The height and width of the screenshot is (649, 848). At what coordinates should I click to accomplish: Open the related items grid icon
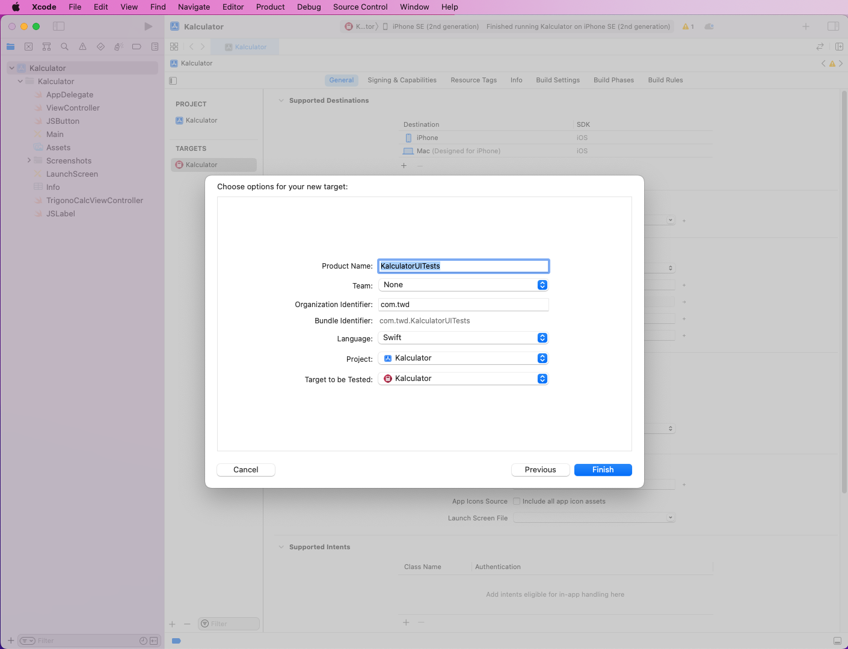(x=174, y=47)
